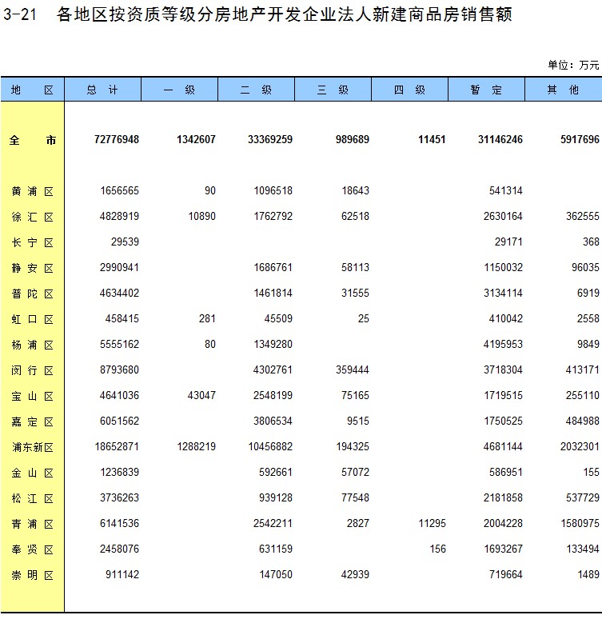This screenshot has height=639, width=602.
Task: Click the table title text 3-21
Action: click(x=19, y=15)
